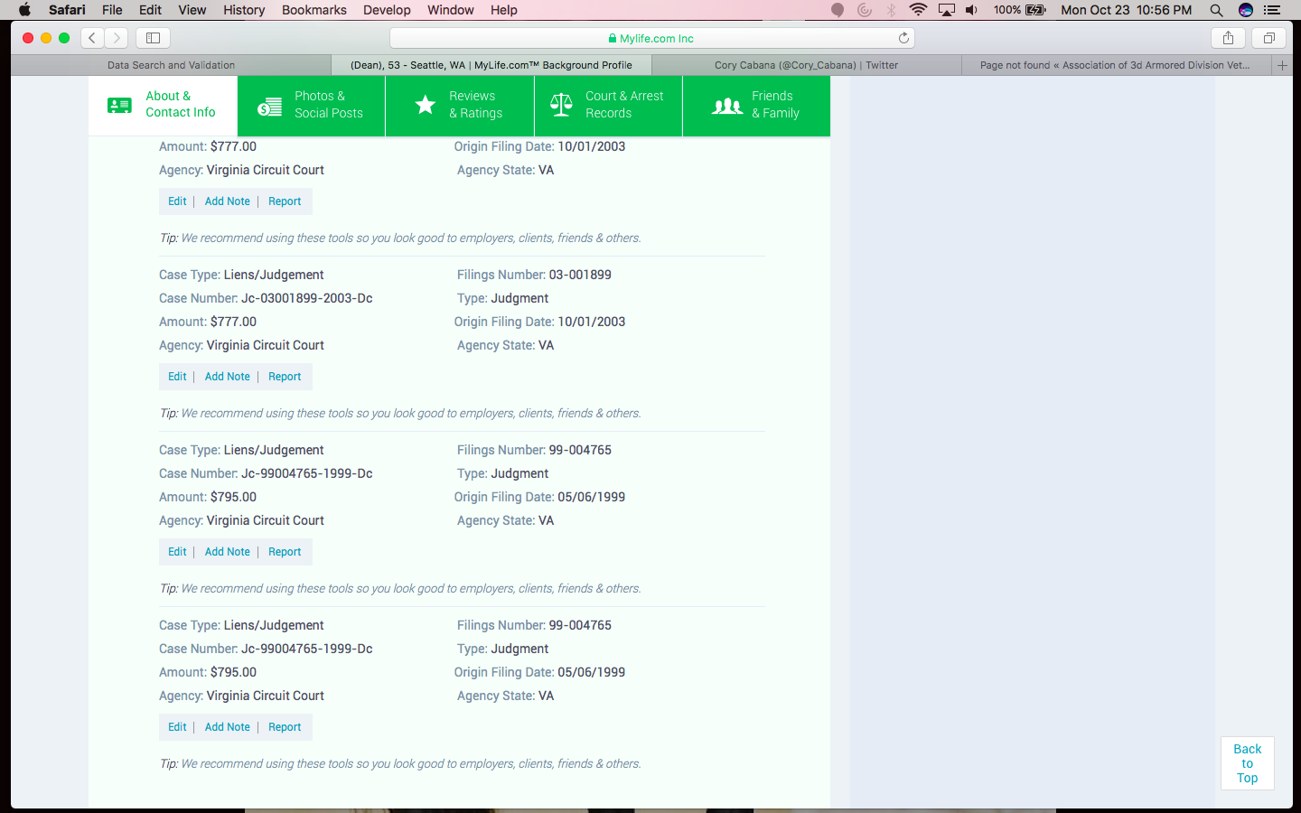Open the Apple menu
This screenshot has width=1301, height=813.
pos(25,10)
